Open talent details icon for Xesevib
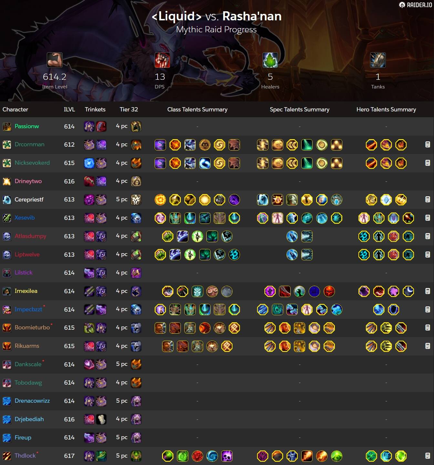Image resolution: width=434 pixels, height=465 pixels. click(x=428, y=218)
